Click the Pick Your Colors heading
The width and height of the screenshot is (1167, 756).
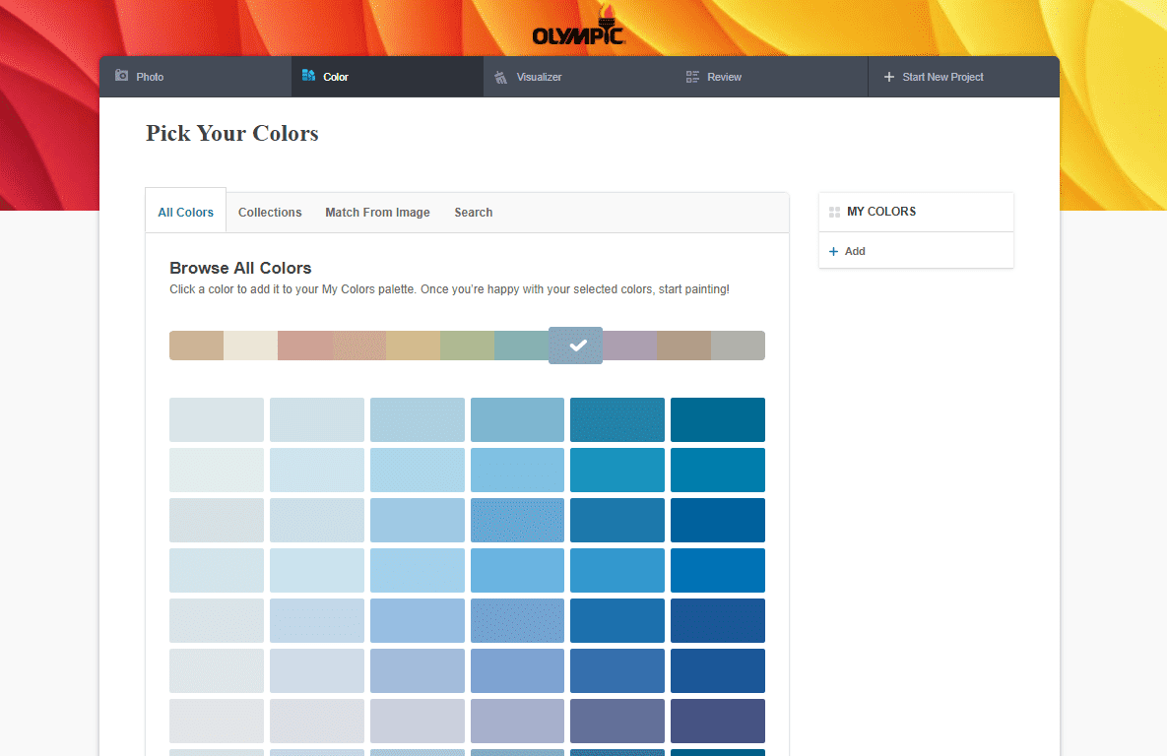[x=232, y=133]
